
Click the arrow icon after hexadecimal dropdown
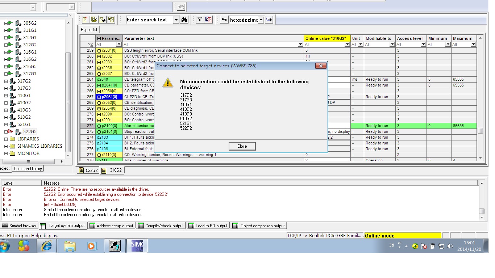click(x=269, y=20)
